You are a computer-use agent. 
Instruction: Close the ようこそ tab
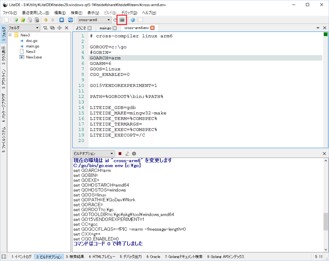pyautogui.click(x=90, y=28)
